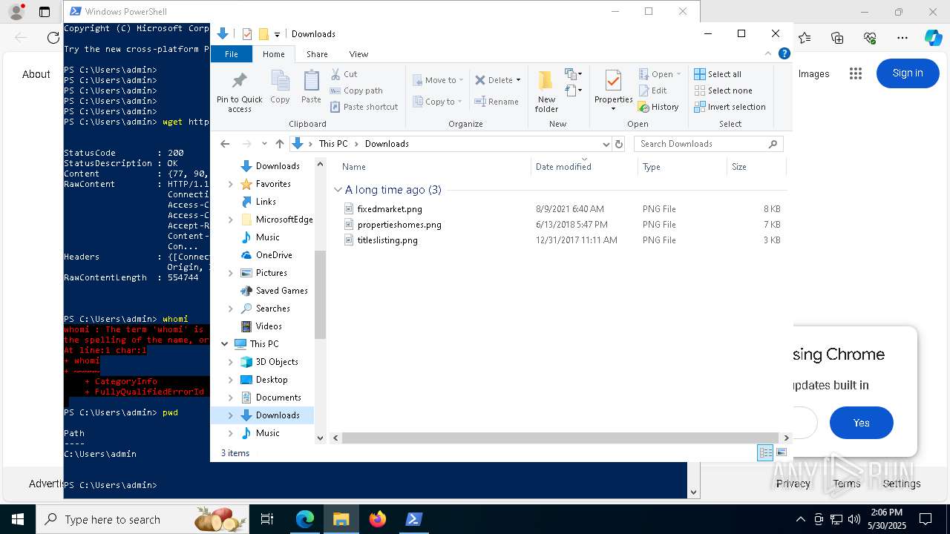Customize Quick Access Toolbar dropdown
This screenshot has width=950, height=534.
click(x=277, y=34)
